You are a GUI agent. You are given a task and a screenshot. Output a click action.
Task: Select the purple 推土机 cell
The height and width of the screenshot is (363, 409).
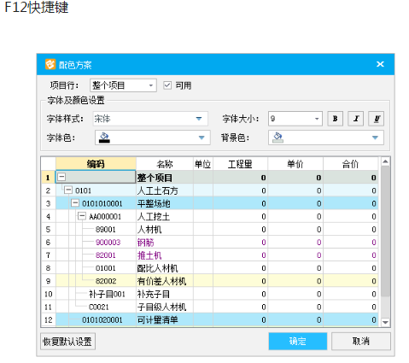(165, 255)
